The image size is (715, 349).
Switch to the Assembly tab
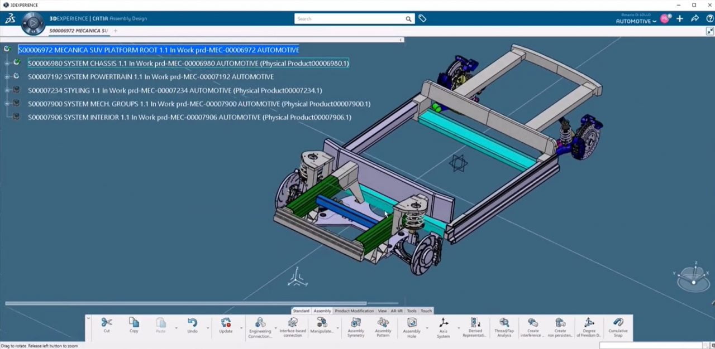[322, 311]
